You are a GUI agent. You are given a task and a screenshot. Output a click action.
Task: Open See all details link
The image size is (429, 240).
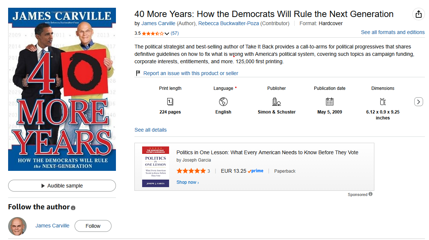click(151, 130)
